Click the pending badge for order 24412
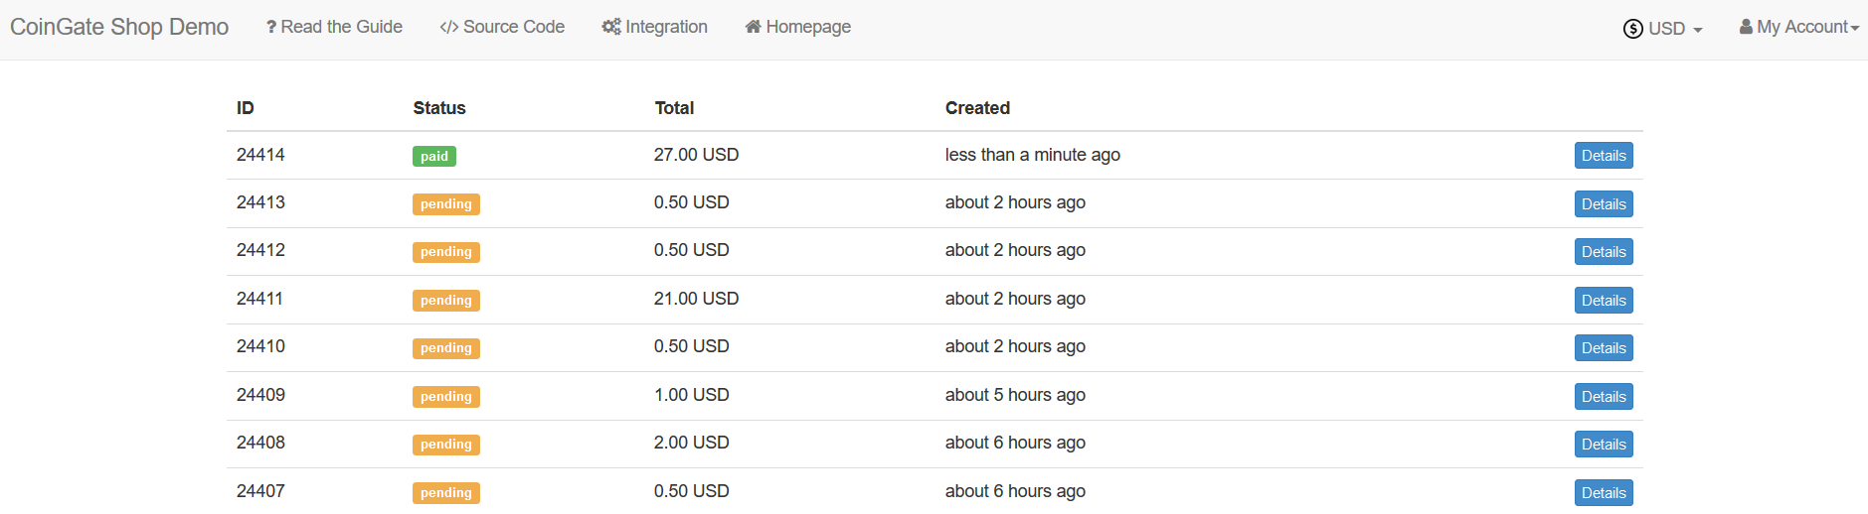The image size is (1868, 514). coord(446,252)
